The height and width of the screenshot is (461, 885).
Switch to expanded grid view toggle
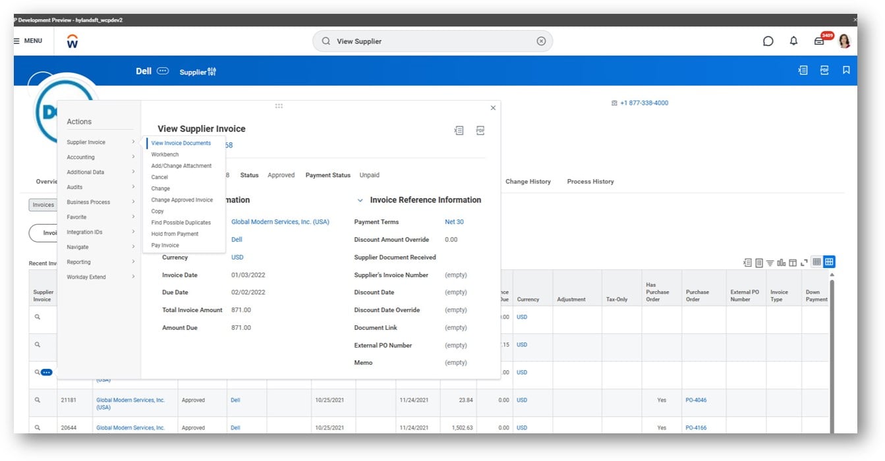point(829,261)
